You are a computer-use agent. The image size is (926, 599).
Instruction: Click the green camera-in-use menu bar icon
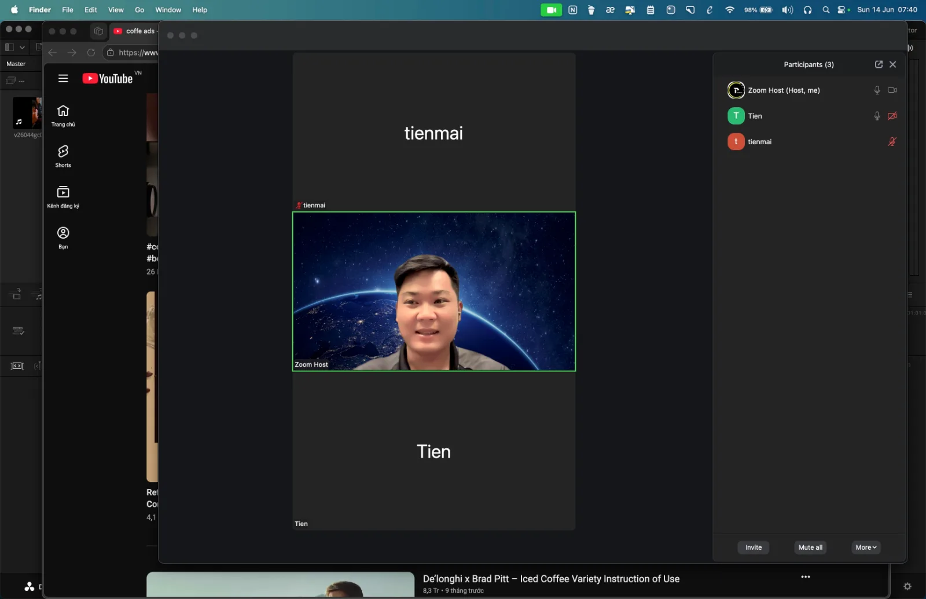tap(551, 10)
